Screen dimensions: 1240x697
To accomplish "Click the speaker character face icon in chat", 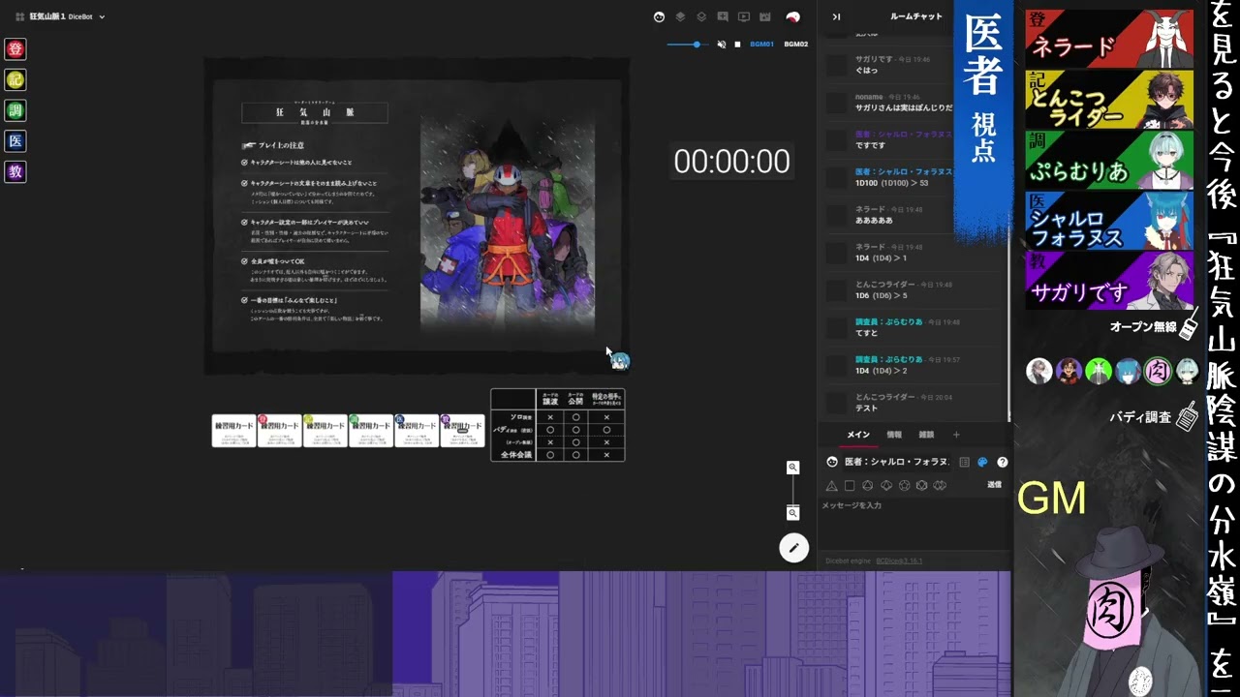I will coord(831,462).
